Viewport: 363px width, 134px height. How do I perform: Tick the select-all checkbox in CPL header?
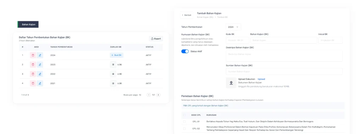pos(184,115)
